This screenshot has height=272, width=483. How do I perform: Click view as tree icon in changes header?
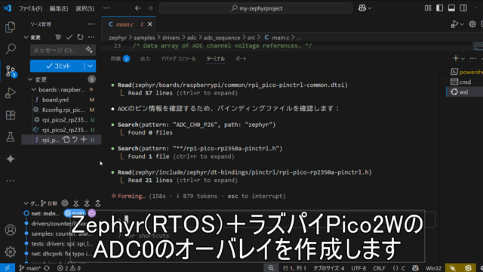(x=58, y=37)
